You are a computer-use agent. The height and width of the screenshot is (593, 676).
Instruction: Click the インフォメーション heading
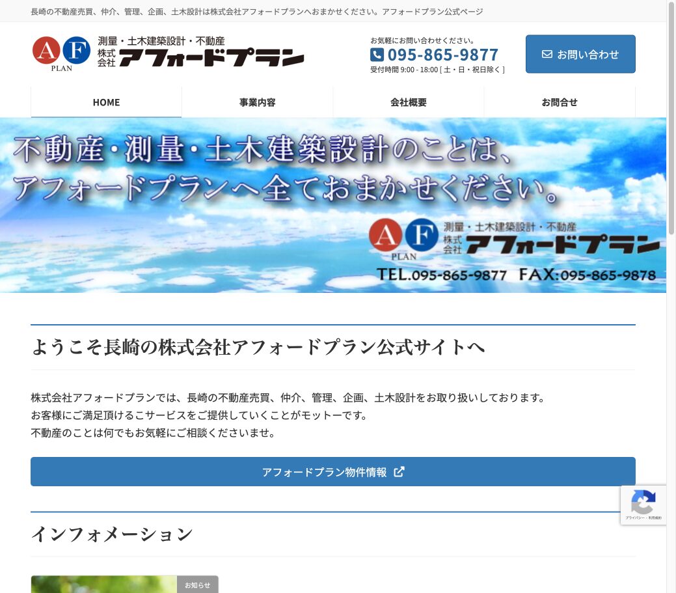(112, 534)
